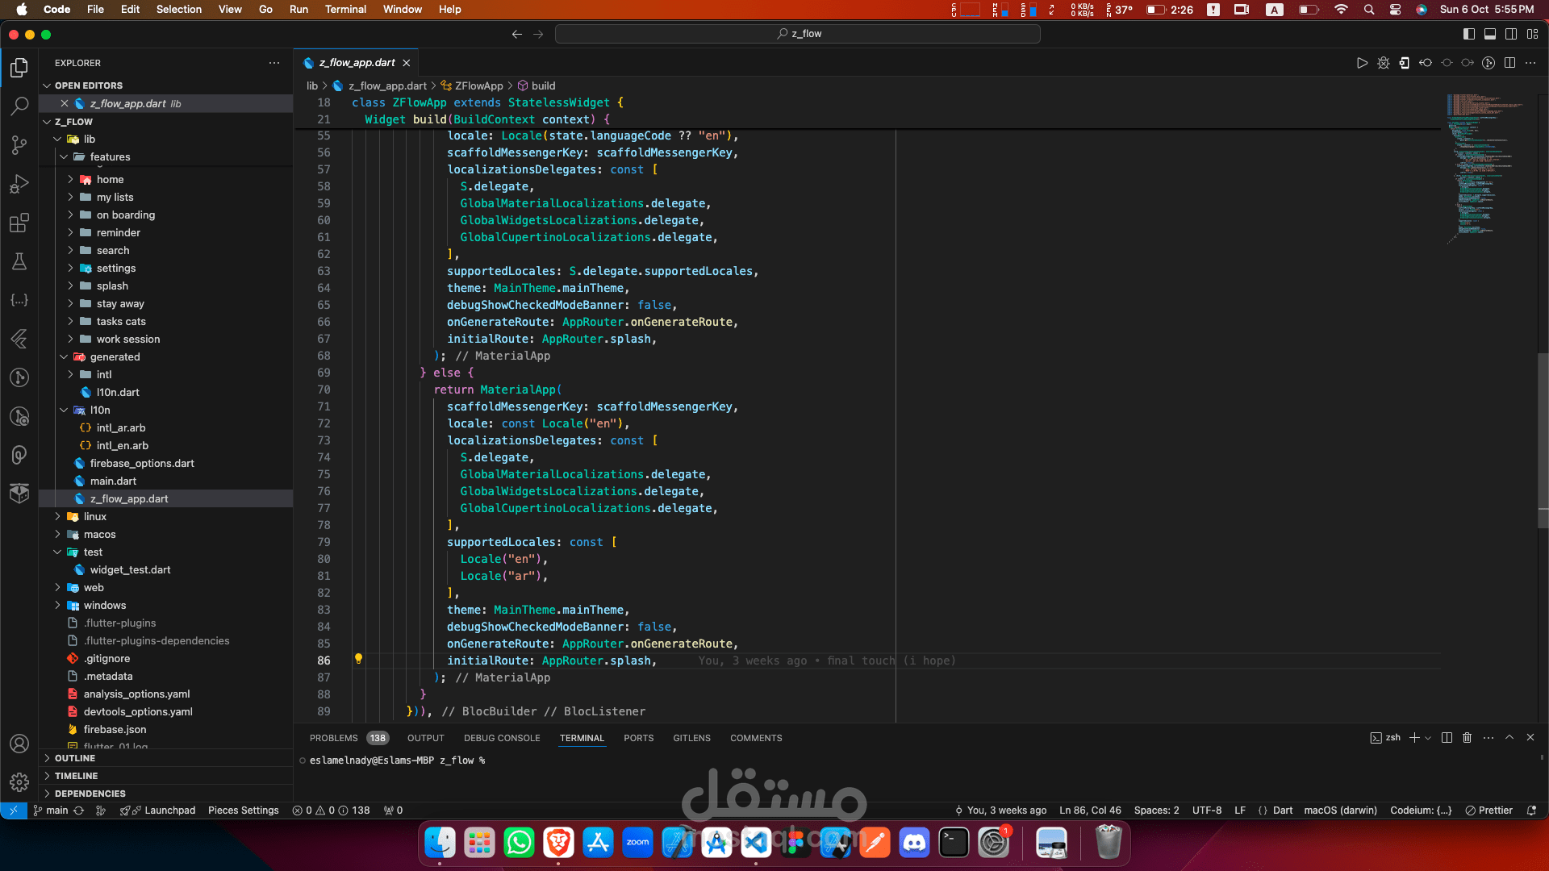Open the Source Control view

[x=19, y=144]
